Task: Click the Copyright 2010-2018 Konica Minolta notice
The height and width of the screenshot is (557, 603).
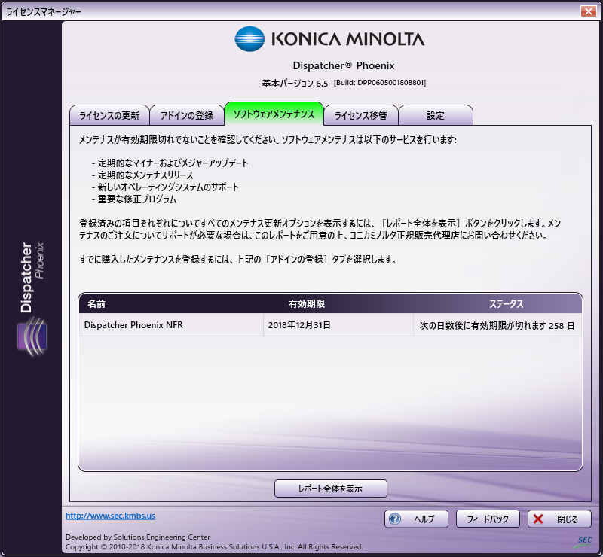Action: 214,546
